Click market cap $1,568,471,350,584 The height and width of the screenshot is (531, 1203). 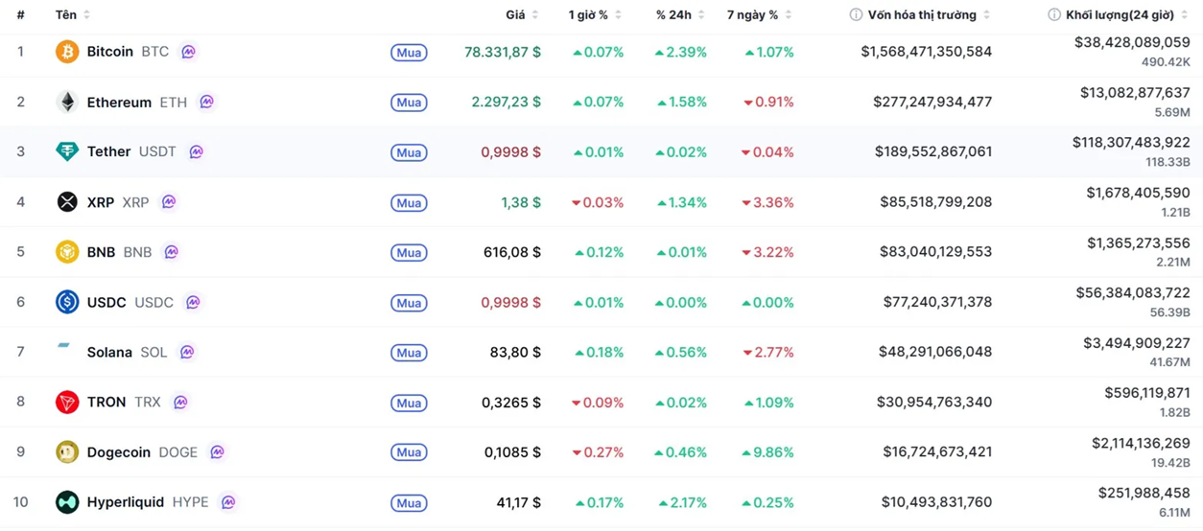click(x=927, y=52)
